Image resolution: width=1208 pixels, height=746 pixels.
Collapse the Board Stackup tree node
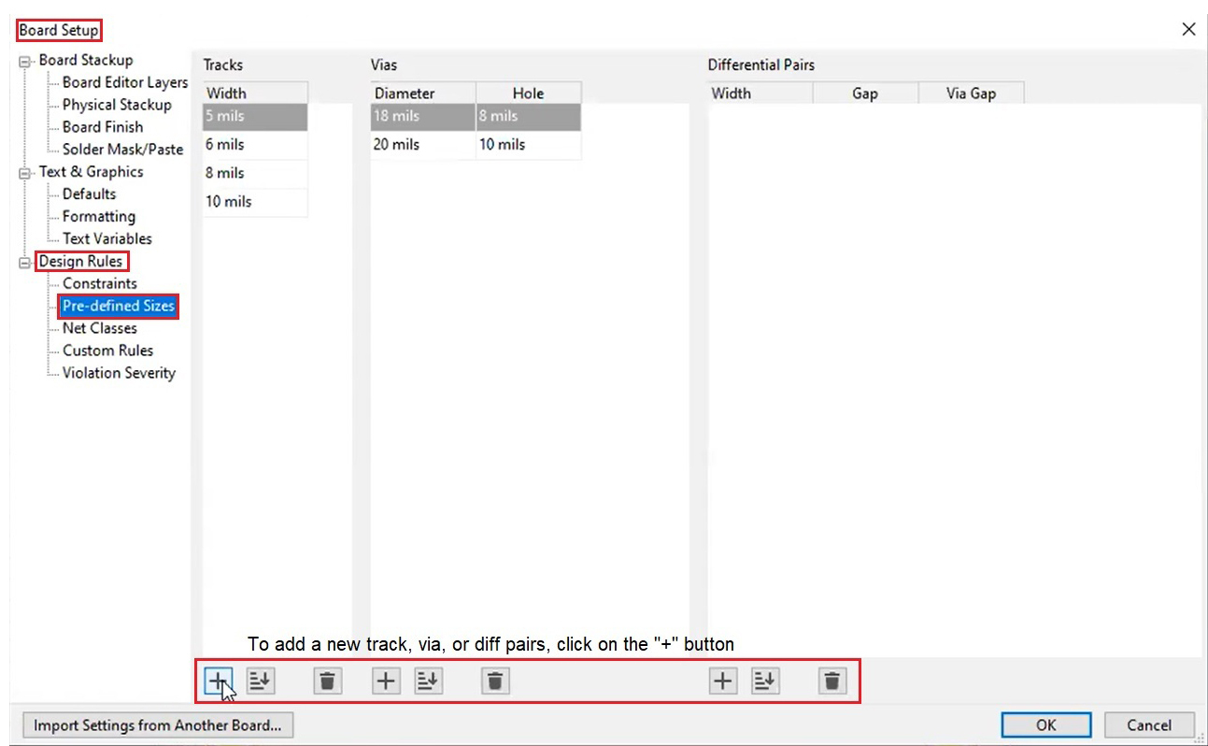pyautogui.click(x=25, y=61)
